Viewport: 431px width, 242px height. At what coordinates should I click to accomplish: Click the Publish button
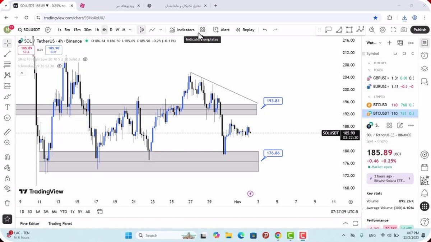click(x=420, y=30)
